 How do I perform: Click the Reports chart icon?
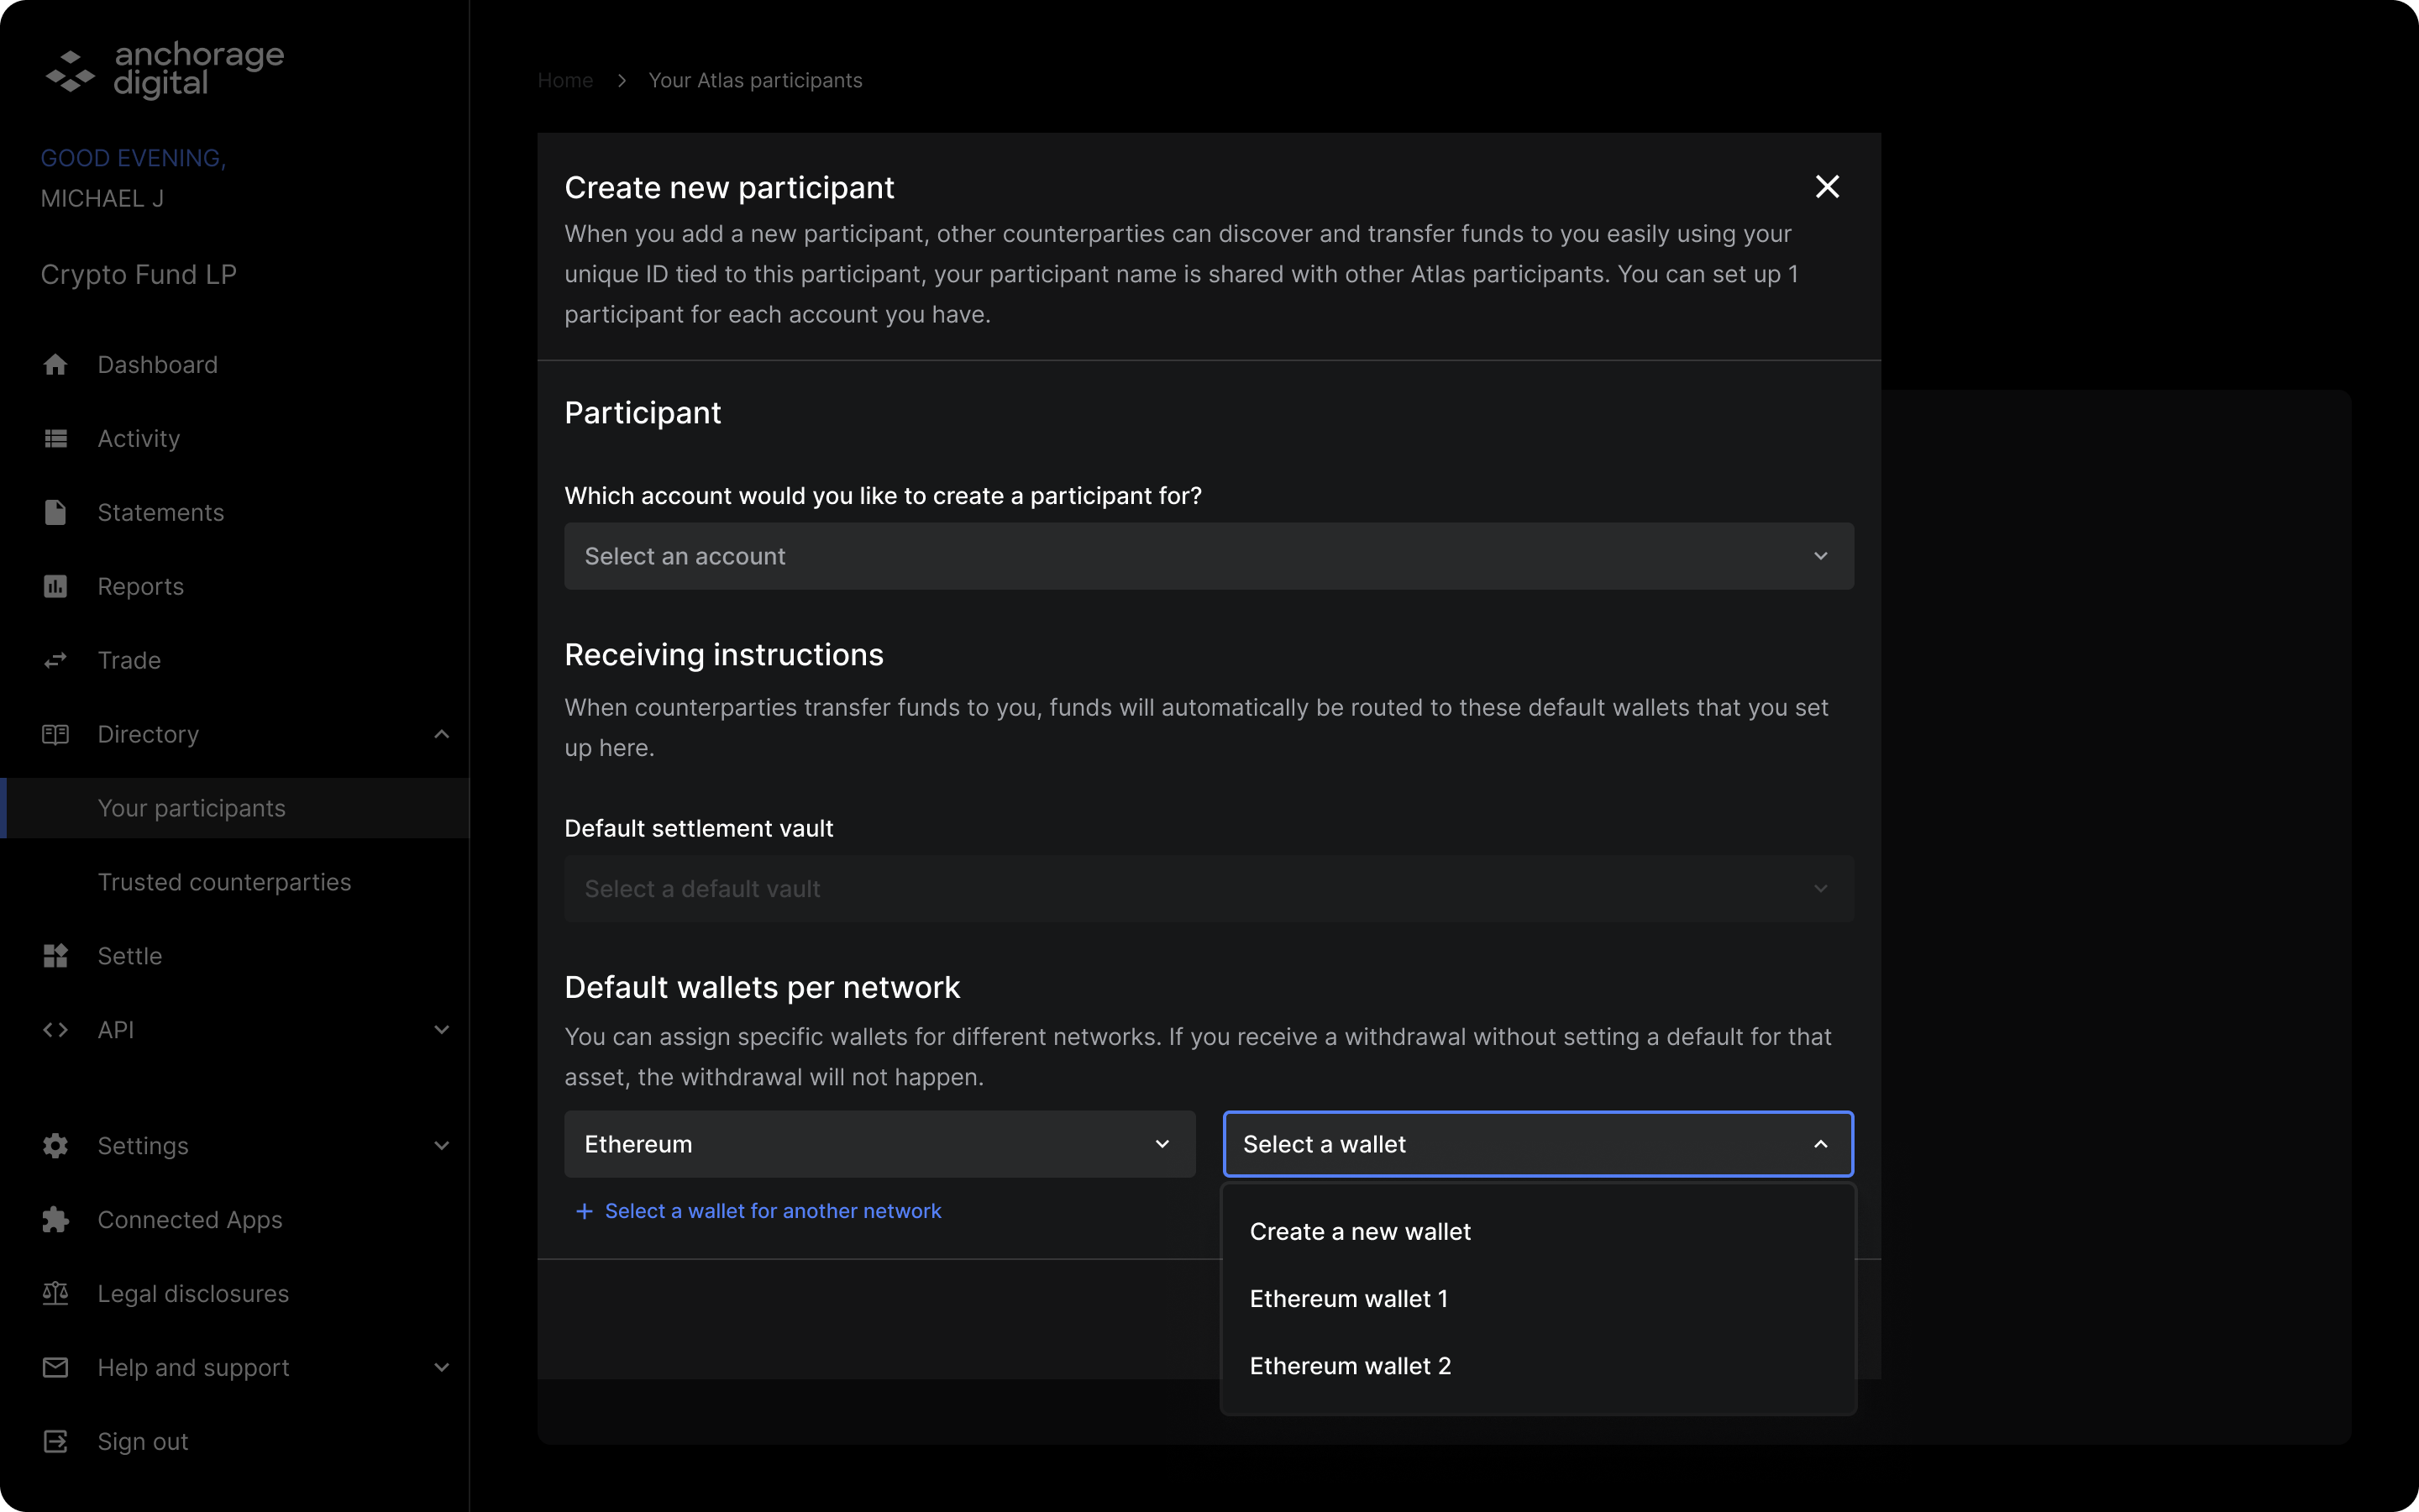point(55,587)
